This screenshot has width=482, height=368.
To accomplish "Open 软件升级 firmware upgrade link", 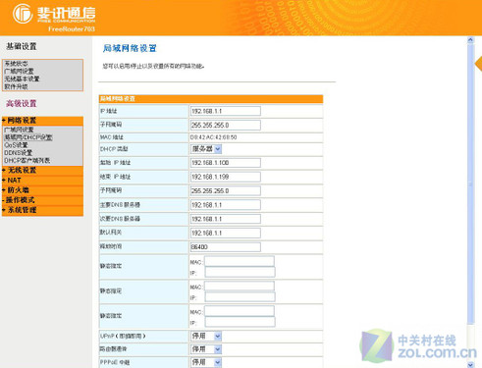I will [16, 86].
